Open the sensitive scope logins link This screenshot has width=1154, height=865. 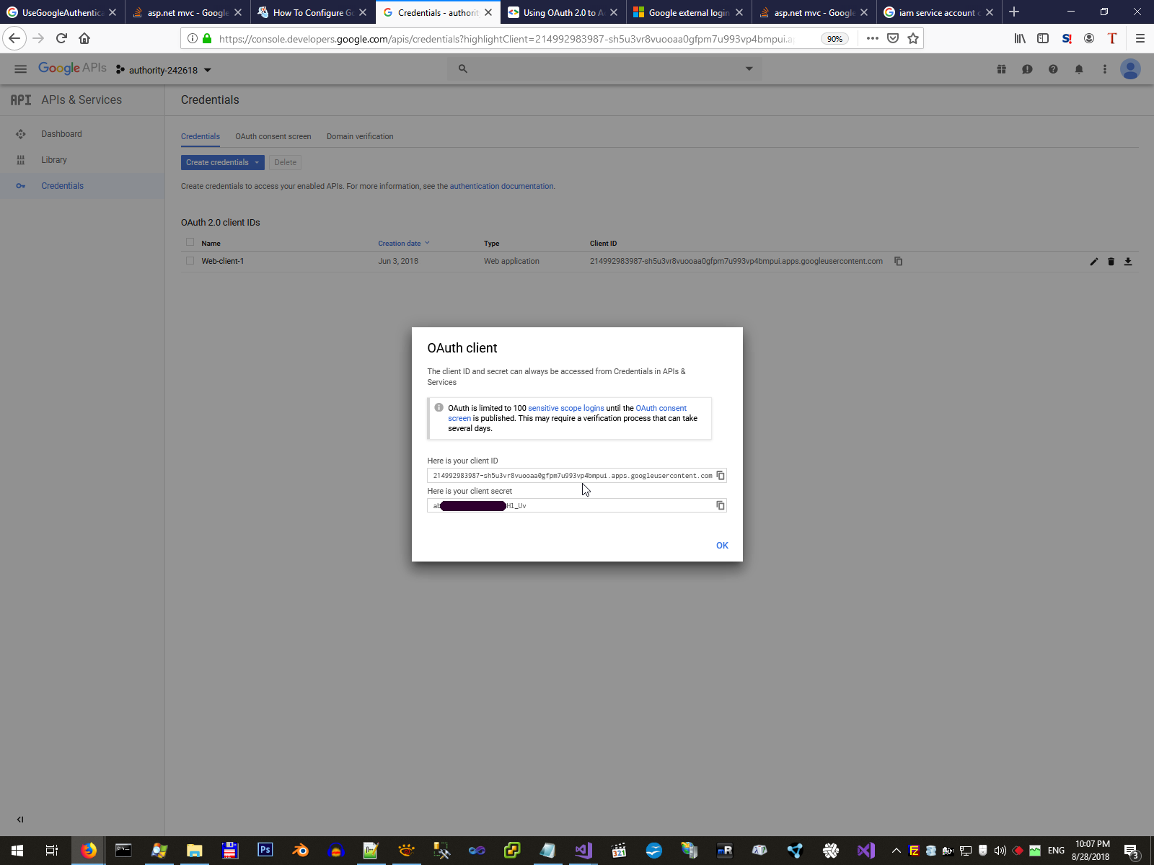tap(566, 408)
